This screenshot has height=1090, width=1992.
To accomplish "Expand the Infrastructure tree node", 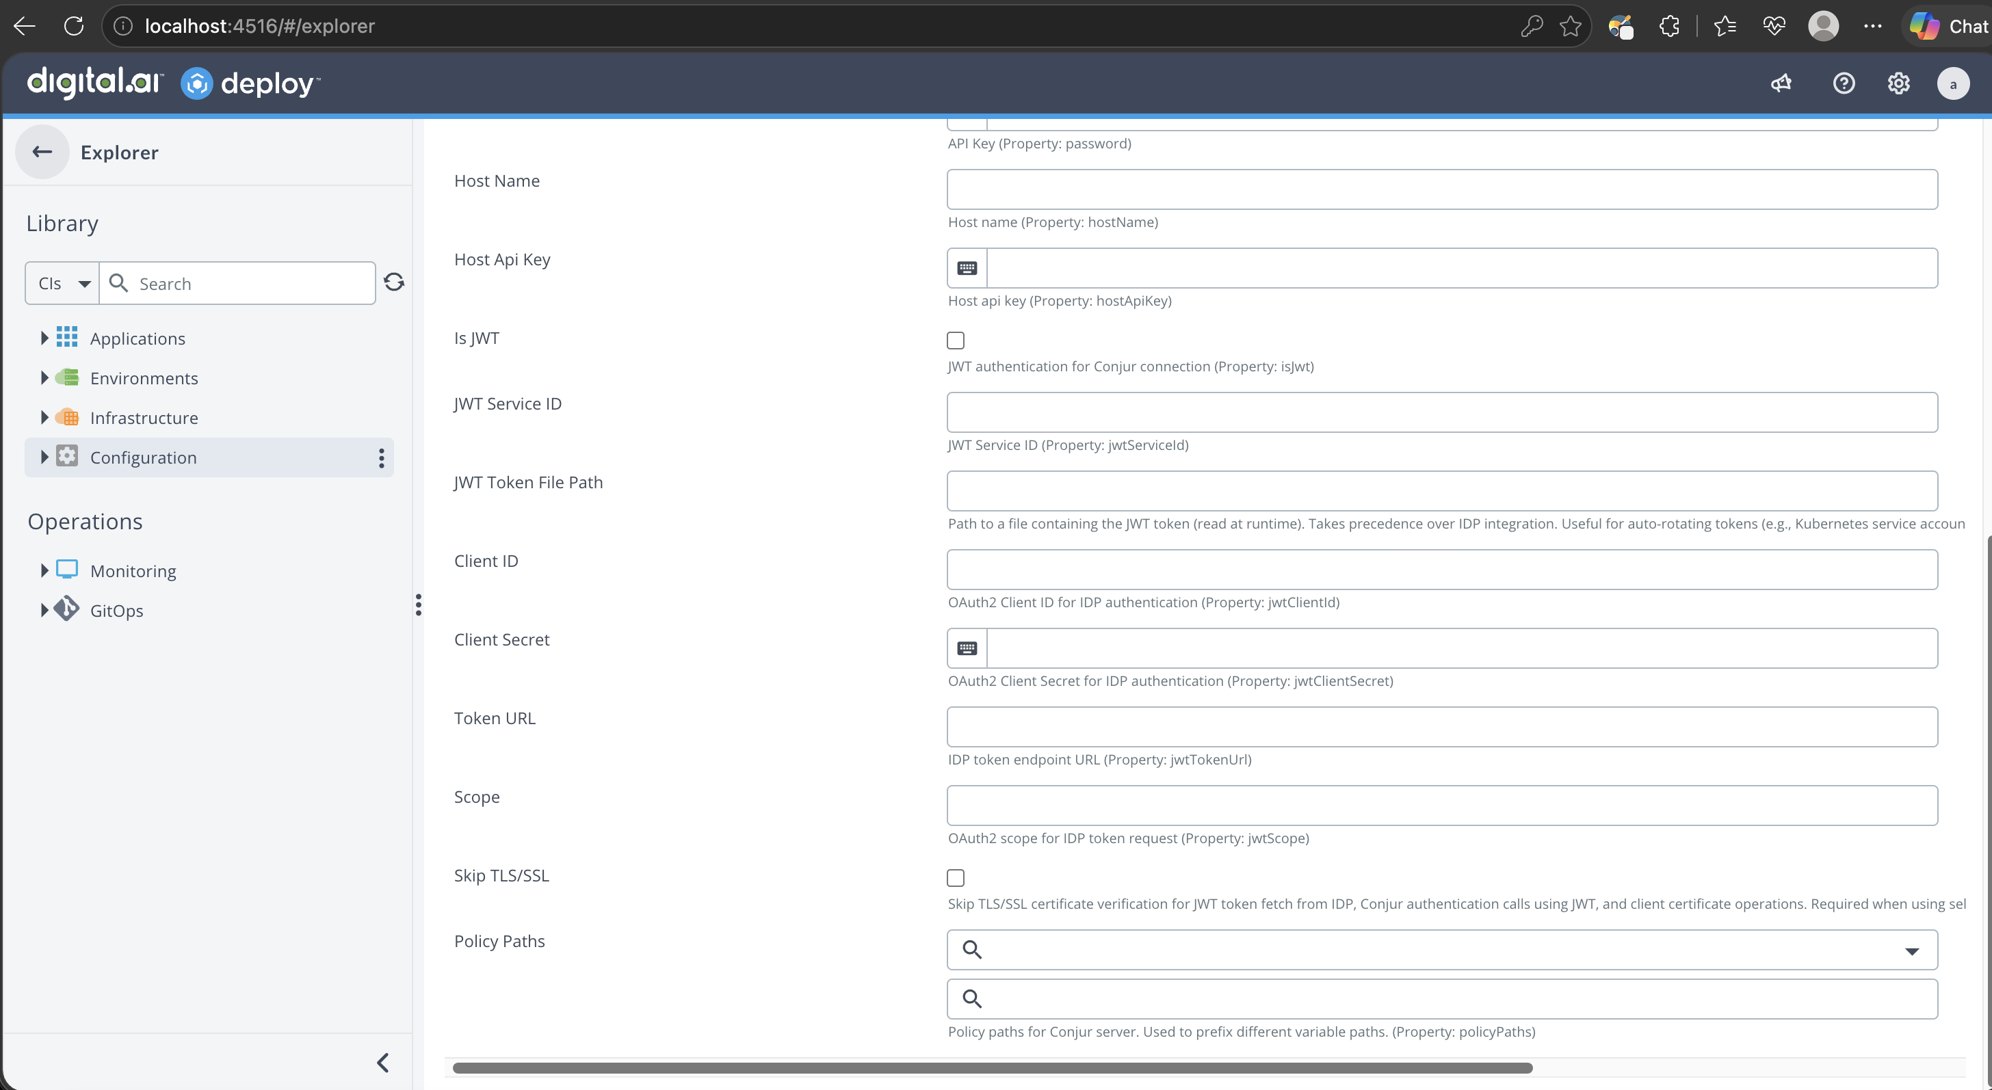I will pyautogui.click(x=44, y=417).
